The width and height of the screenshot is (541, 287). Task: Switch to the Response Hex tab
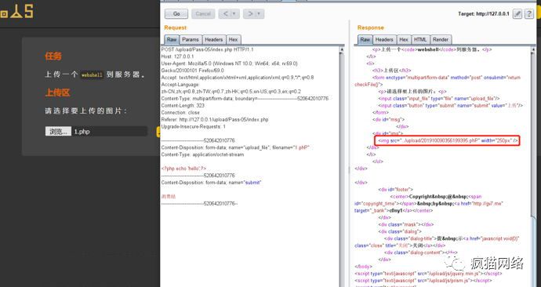(404, 40)
